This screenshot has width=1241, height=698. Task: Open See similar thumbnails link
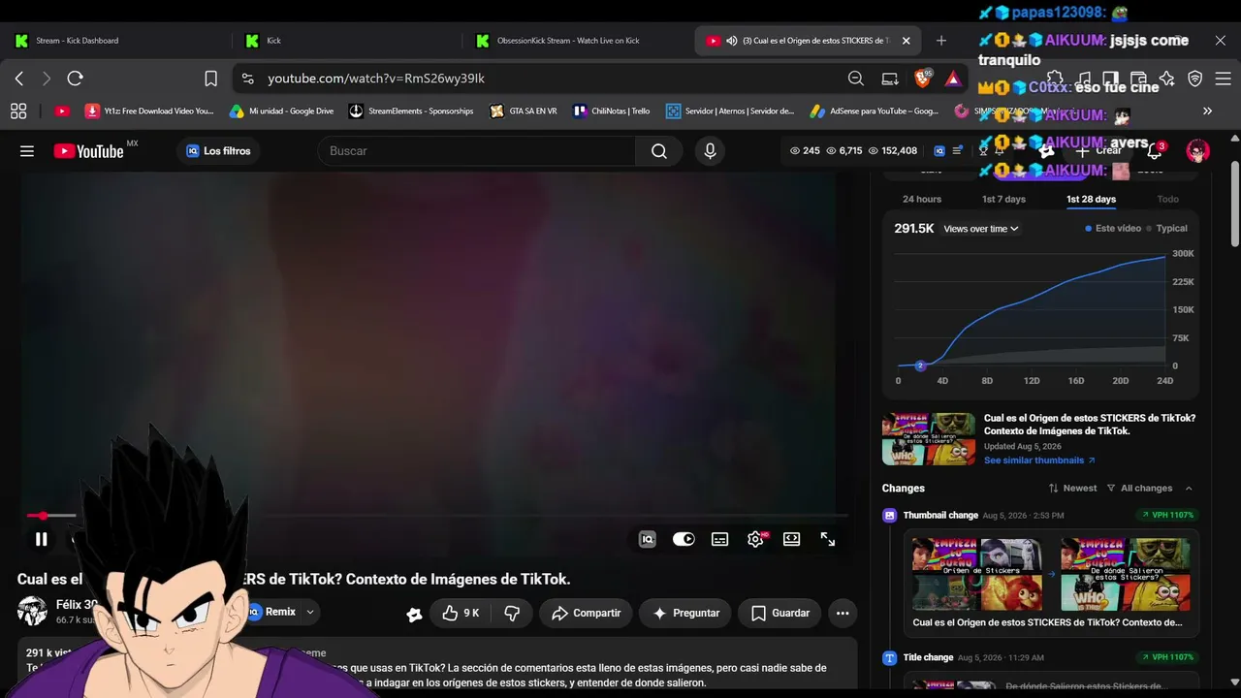[1039, 460]
